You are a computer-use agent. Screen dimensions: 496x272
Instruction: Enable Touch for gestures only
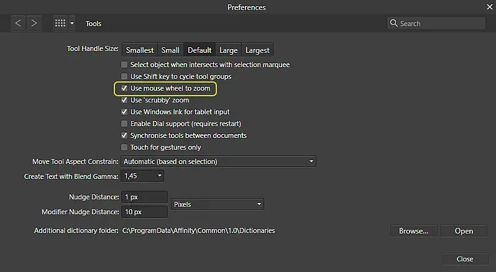[x=125, y=147]
